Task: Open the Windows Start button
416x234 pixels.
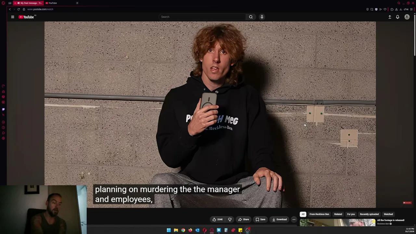Action: [x=169, y=230]
